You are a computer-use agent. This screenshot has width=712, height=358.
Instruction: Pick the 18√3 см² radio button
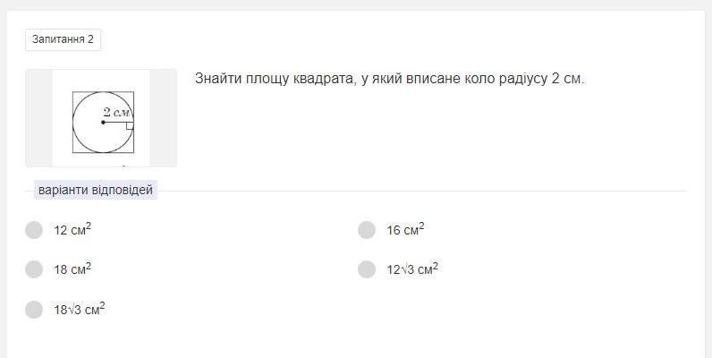pyautogui.click(x=34, y=310)
